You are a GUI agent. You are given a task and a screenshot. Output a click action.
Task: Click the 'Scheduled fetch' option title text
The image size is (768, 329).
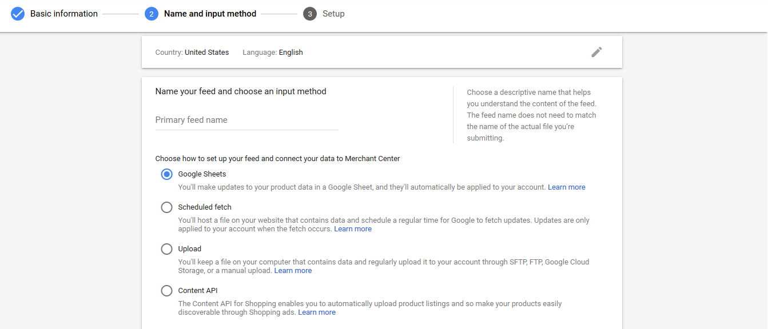tap(204, 207)
